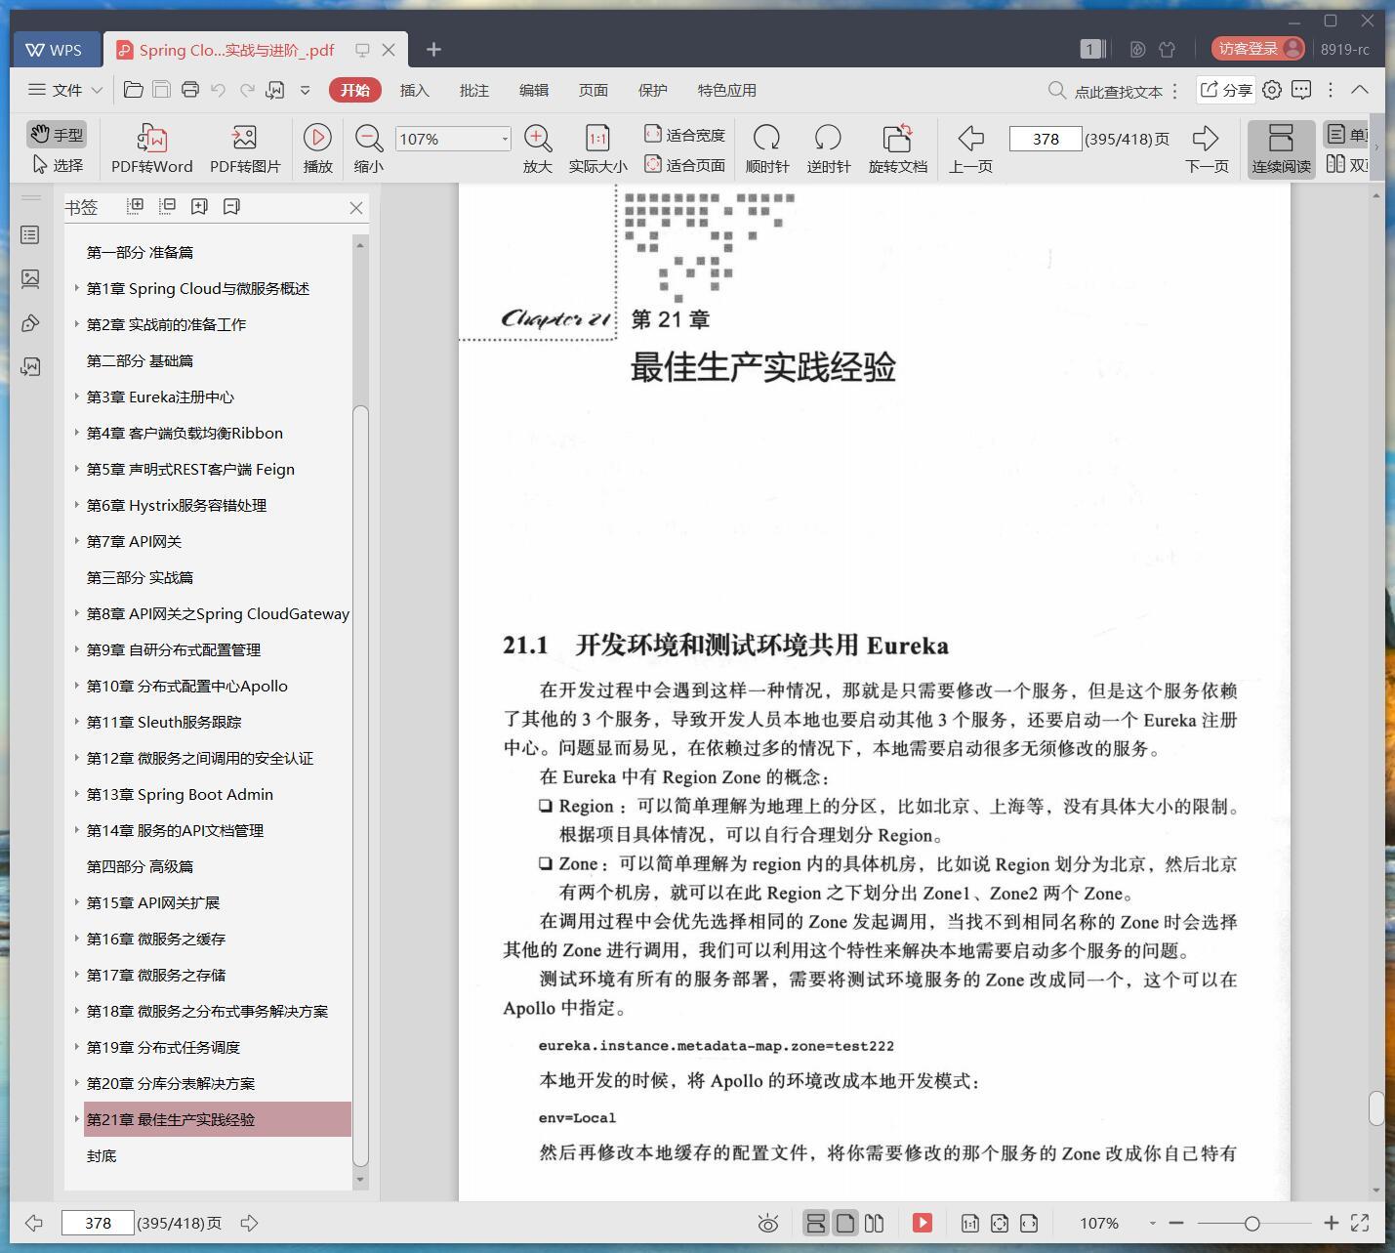The image size is (1395, 1253).
Task: Enter fullscreen with status bar expand icon
Action: [1359, 1223]
